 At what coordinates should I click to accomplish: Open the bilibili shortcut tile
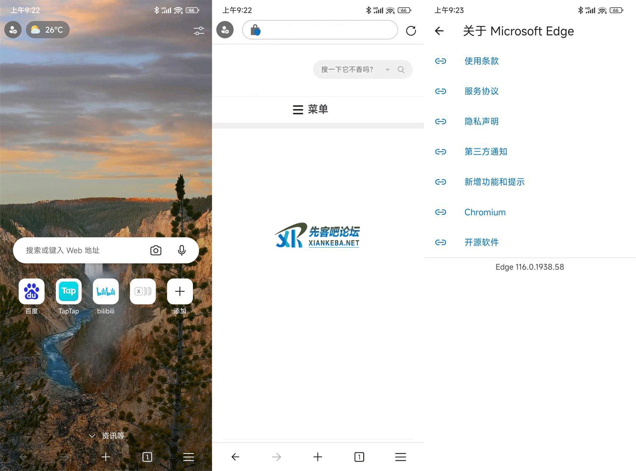coord(106,292)
